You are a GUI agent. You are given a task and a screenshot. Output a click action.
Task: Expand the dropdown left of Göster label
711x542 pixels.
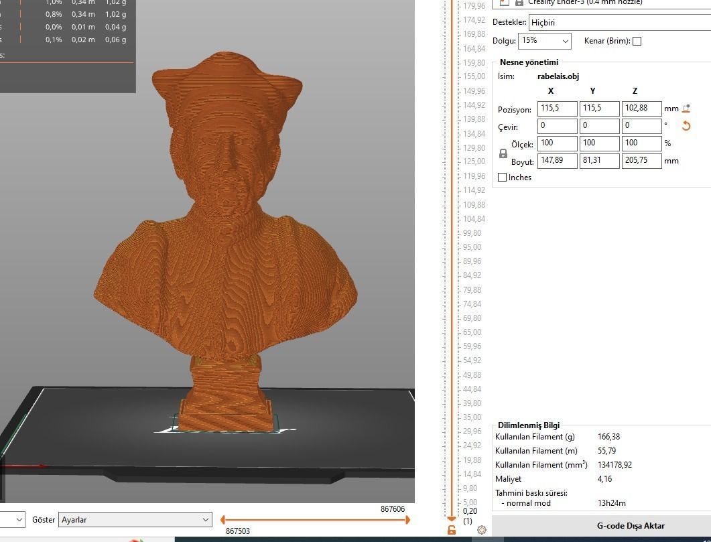click(x=12, y=520)
